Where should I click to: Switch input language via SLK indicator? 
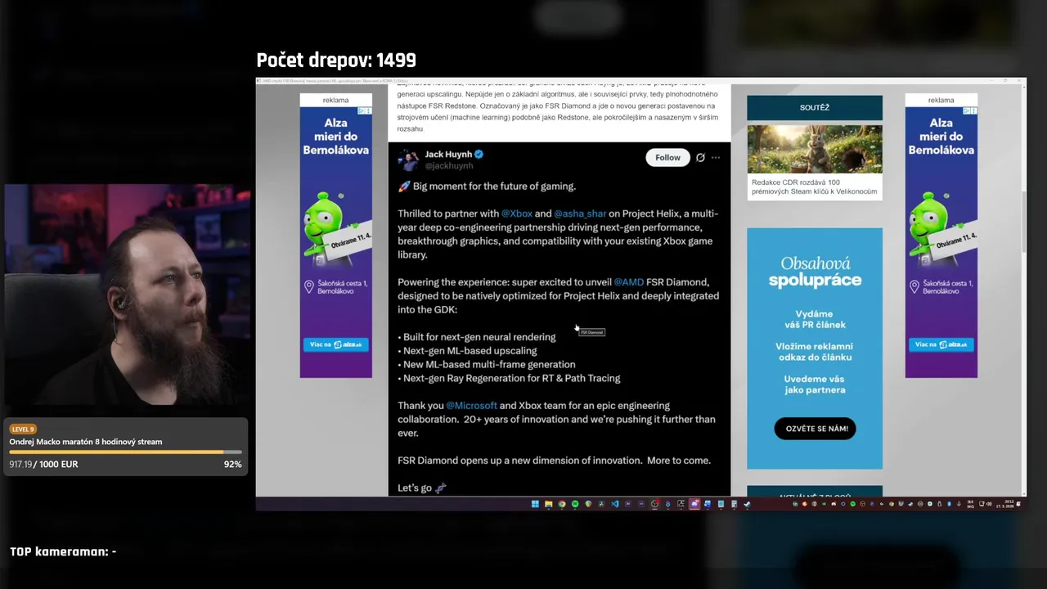[x=970, y=504]
